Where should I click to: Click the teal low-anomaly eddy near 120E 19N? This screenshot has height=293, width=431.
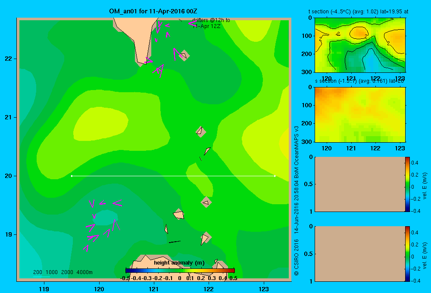[106, 218]
